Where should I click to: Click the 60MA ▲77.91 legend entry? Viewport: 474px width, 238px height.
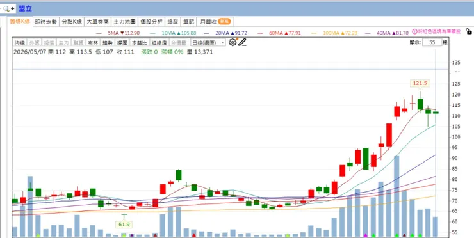(x=279, y=33)
